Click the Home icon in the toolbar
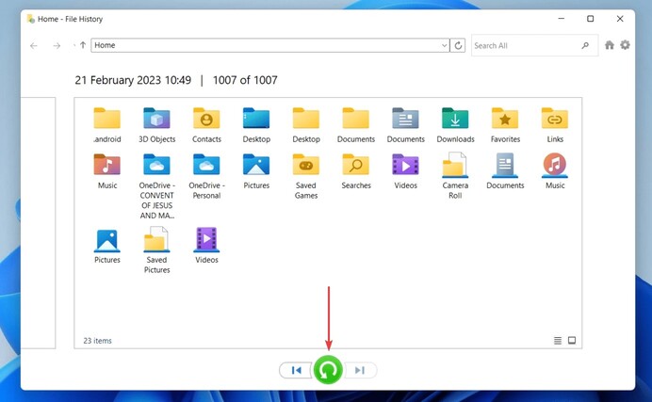The height and width of the screenshot is (402, 652). [610, 45]
